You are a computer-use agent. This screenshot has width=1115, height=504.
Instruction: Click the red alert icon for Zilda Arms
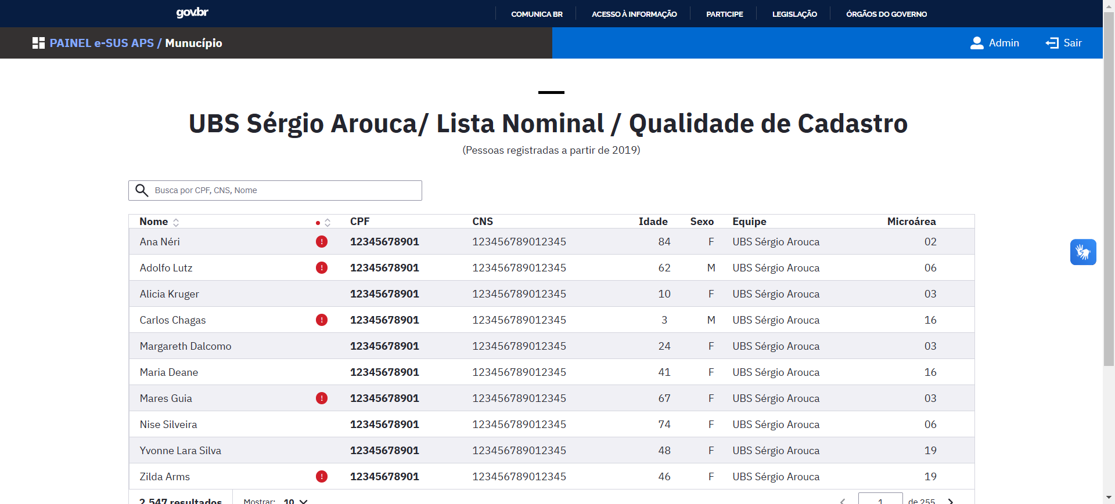tap(322, 477)
